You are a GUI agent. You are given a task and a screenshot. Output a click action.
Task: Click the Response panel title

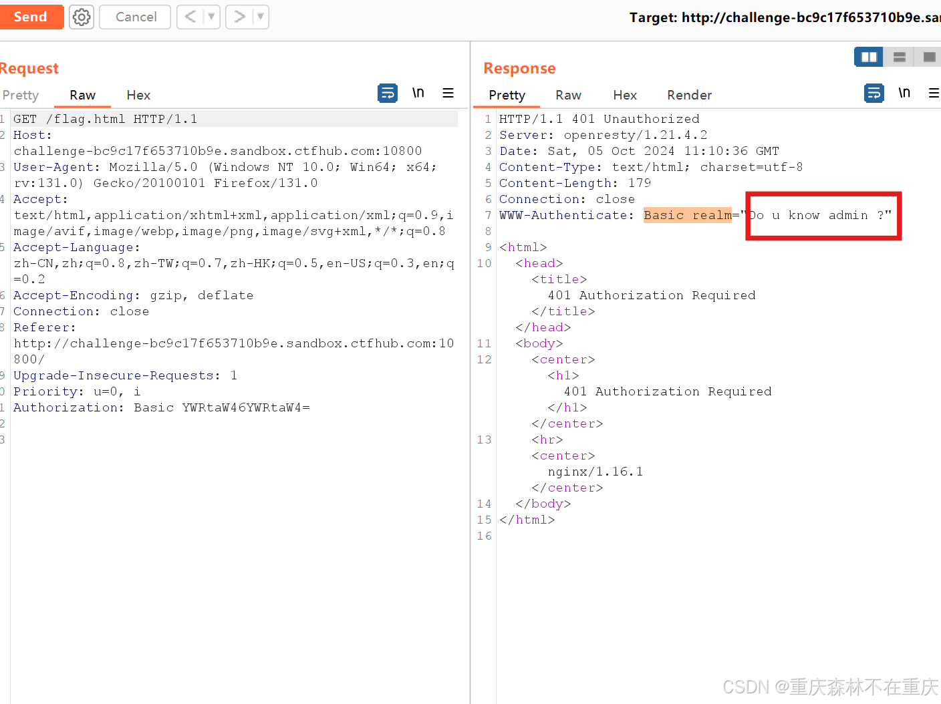(x=519, y=68)
